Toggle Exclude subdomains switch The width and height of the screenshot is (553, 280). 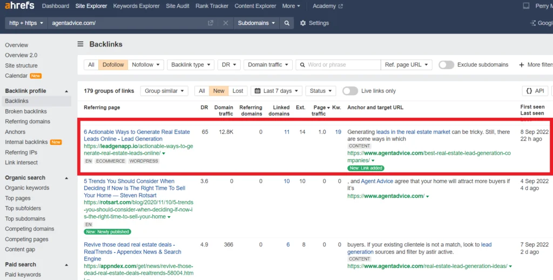[446, 65]
